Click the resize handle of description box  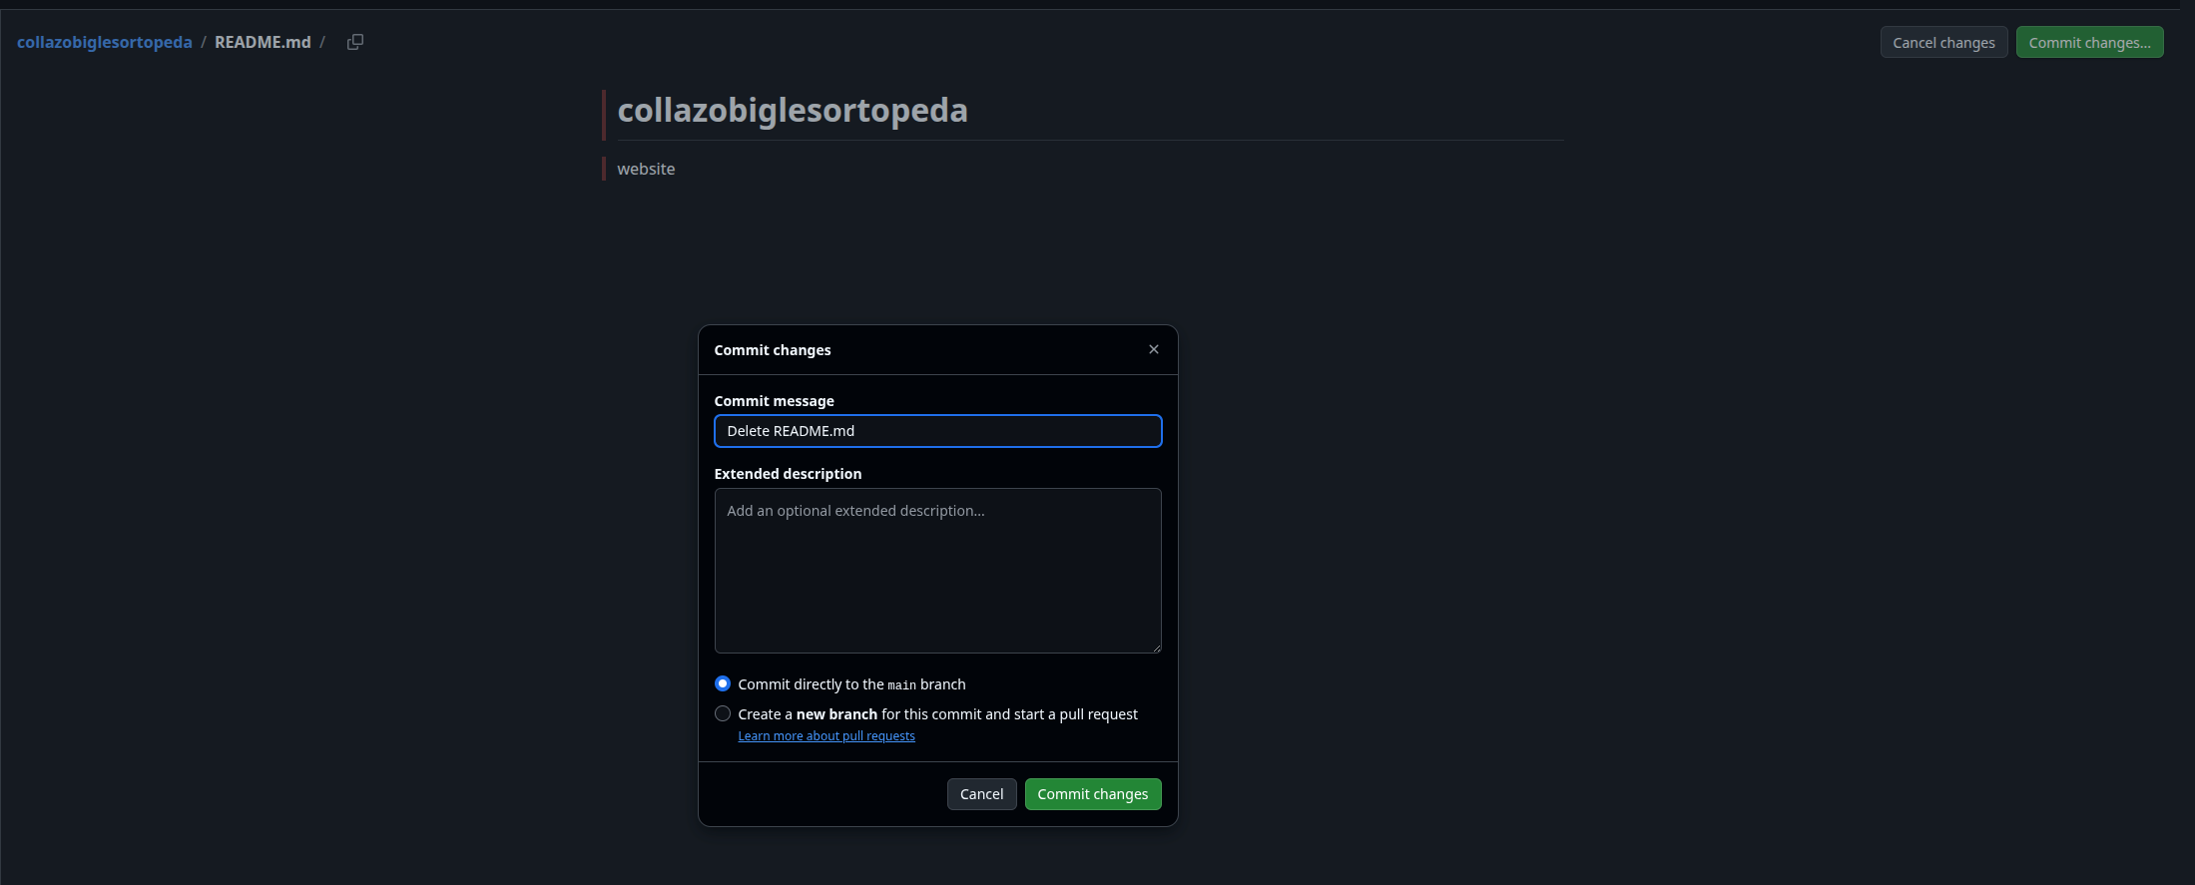pos(1156,648)
